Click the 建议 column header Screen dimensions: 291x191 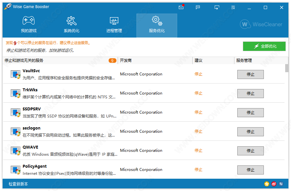pyautogui.click(x=213, y=61)
